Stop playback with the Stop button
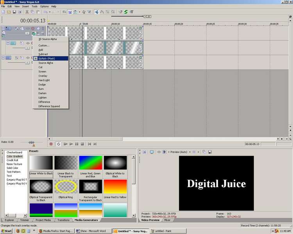The height and width of the screenshot is (234, 293). point(82,144)
